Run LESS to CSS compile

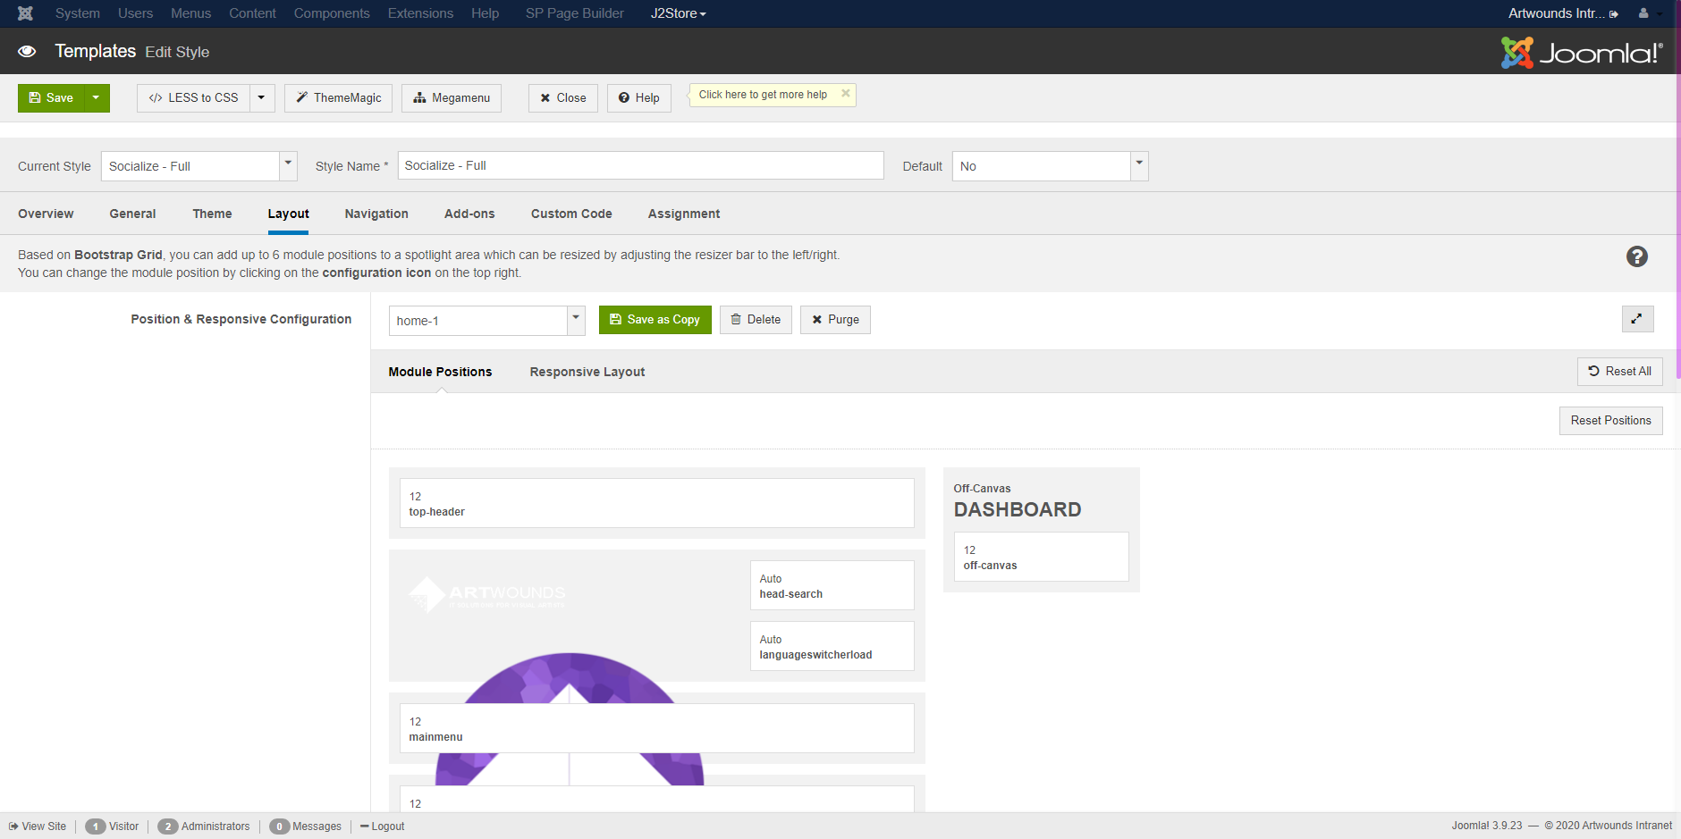(194, 98)
